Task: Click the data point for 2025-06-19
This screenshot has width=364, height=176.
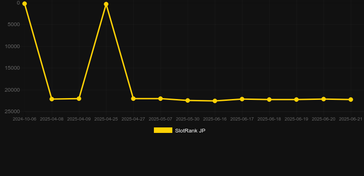Action: (x=296, y=99)
